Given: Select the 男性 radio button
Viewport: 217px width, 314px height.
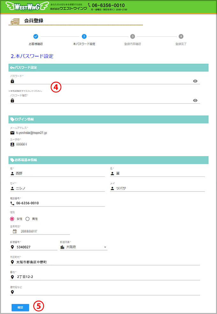Looking at the screenshot, I should (x=27, y=219).
